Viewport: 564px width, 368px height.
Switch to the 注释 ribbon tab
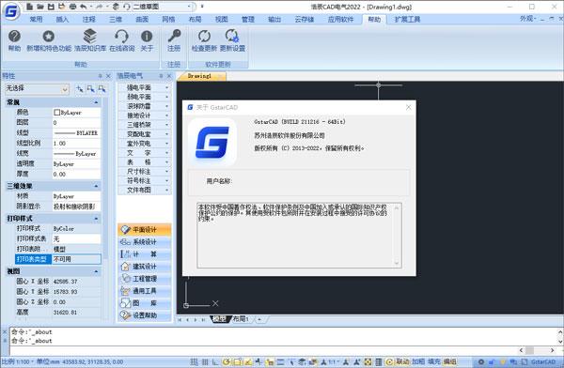89,19
